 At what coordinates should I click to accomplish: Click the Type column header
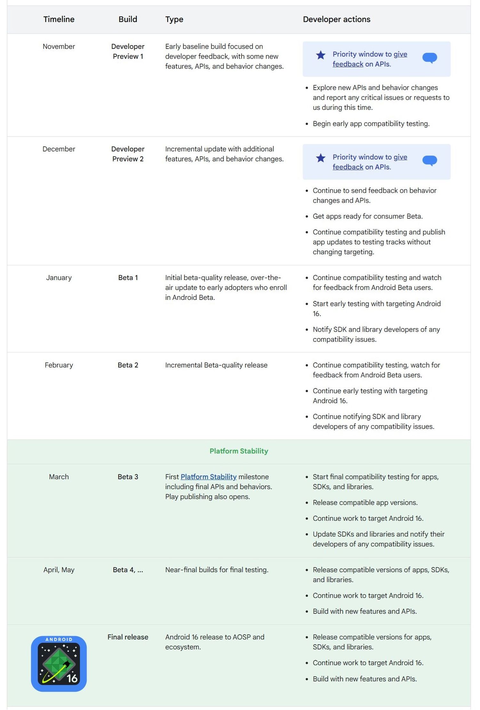[174, 19]
